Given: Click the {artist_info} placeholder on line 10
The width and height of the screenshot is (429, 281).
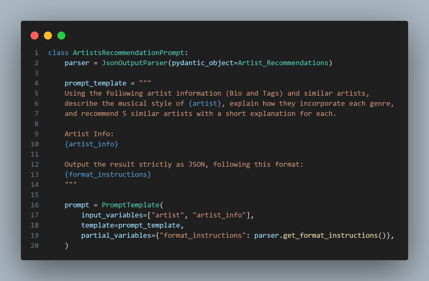Looking at the screenshot, I should [x=91, y=144].
